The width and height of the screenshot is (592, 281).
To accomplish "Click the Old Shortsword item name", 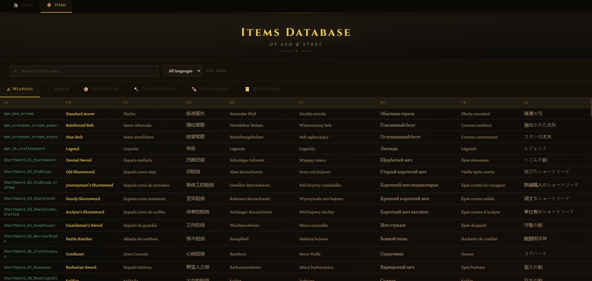I will coord(80,172).
